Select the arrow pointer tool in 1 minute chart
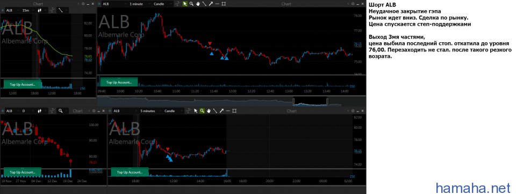 [185, 4]
